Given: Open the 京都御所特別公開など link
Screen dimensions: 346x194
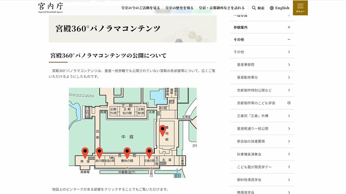Looking at the screenshot, I should 254,90.
